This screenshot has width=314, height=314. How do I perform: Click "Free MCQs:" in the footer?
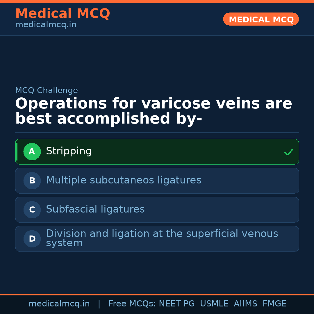[132, 304]
